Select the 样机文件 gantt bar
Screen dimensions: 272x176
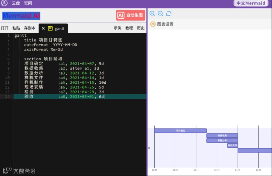pyautogui.click(x=232, y=145)
